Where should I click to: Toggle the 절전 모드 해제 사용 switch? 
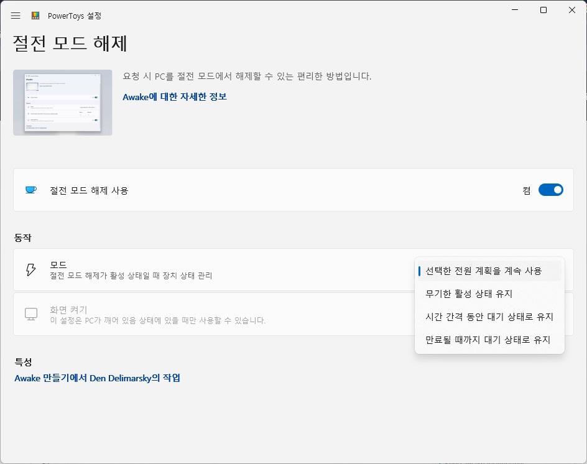(x=550, y=190)
